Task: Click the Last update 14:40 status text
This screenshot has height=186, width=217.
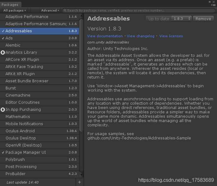Action: [x=23, y=182]
